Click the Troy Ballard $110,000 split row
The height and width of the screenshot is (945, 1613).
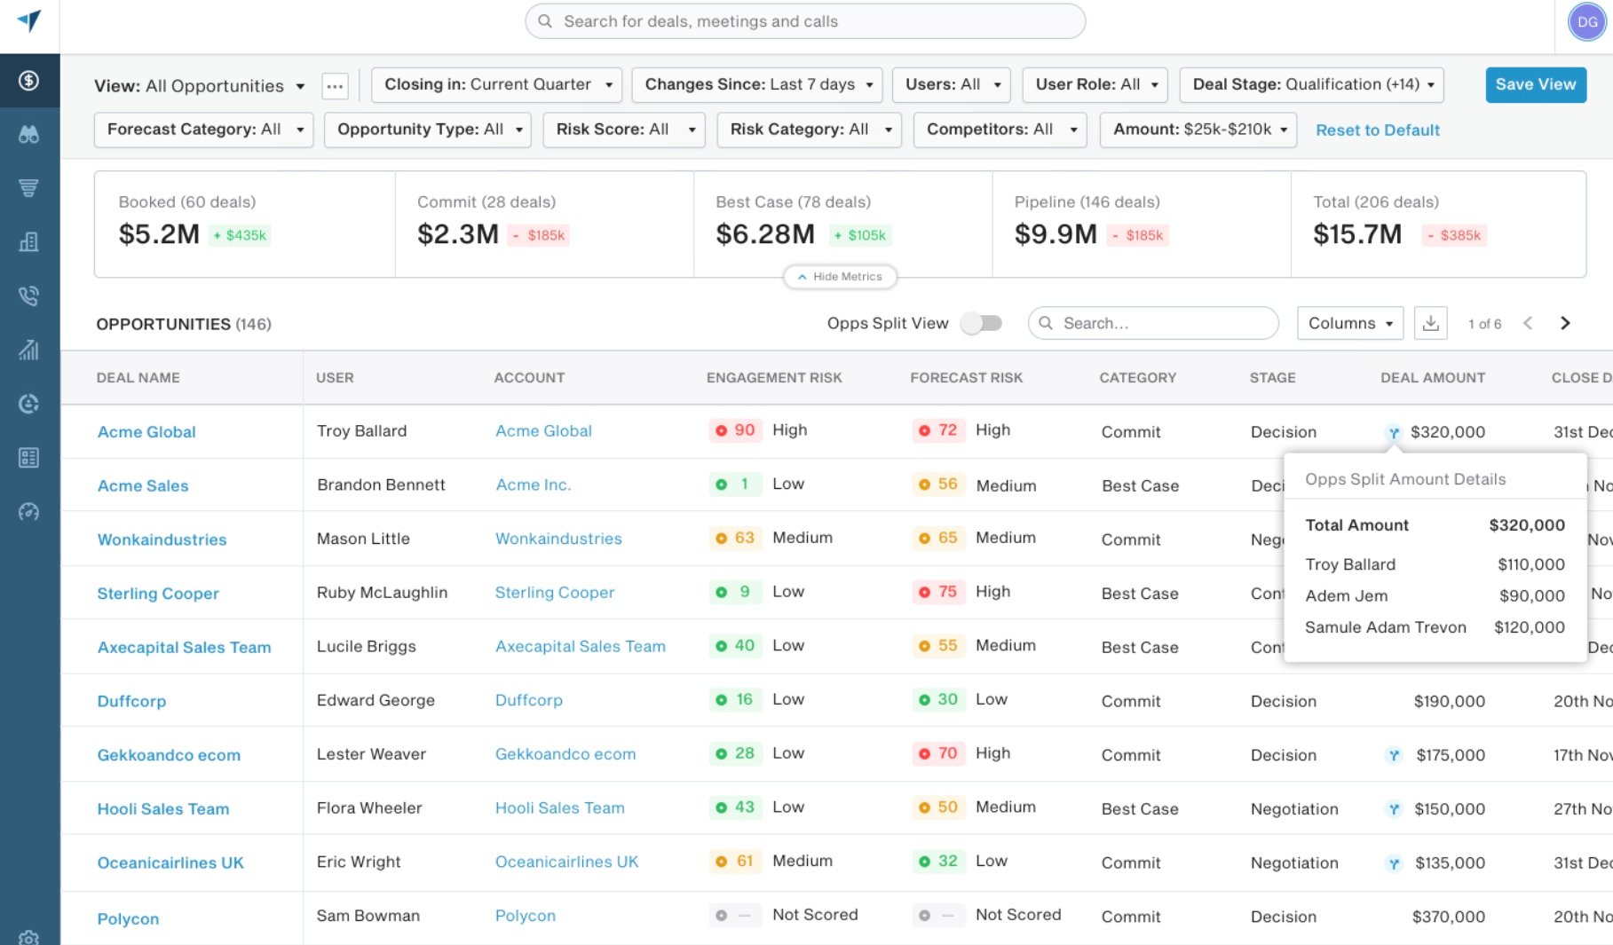tap(1435, 564)
